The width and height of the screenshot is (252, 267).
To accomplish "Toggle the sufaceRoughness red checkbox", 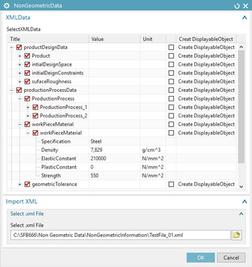I will point(27,81).
